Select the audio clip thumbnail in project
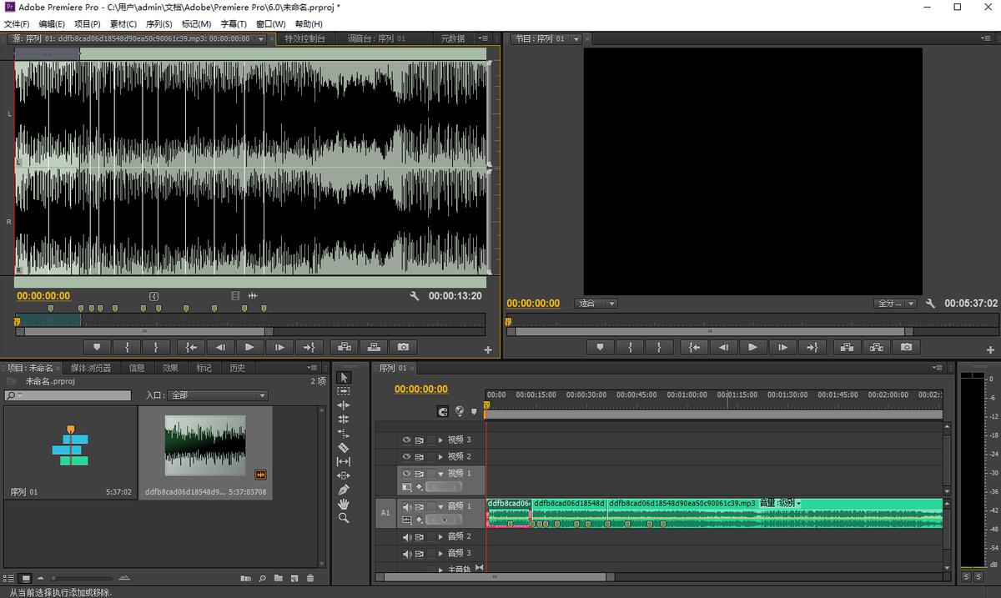The height and width of the screenshot is (598, 1001). (x=205, y=446)
